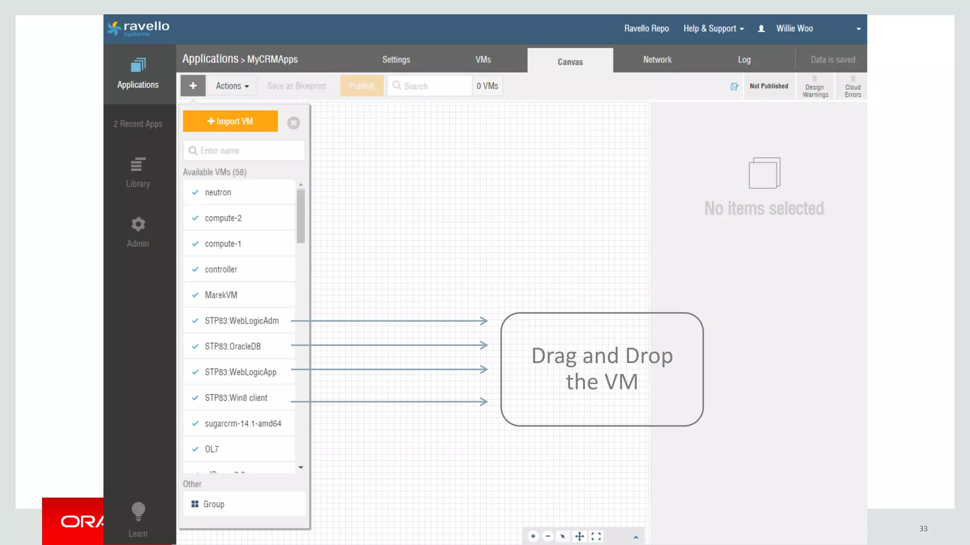Click the Publish button

tap(361, 86)
